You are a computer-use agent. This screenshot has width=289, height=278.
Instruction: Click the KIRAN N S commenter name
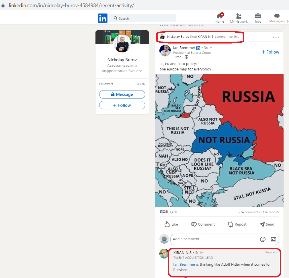(182, 253)
